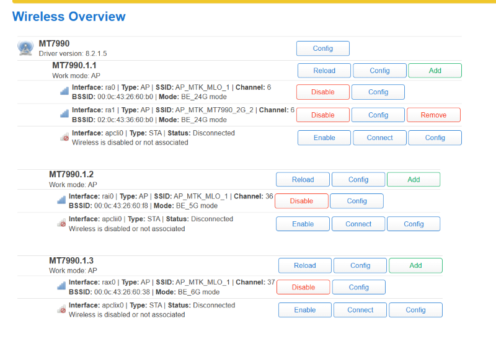Click BSSID 00:0c:43:26:60:f8 text
Screen dimensions: 496x344
[x=108, y=206]
